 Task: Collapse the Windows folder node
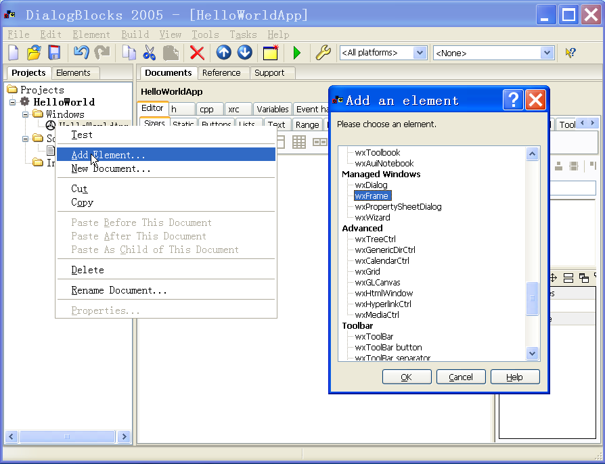(25, 114)
